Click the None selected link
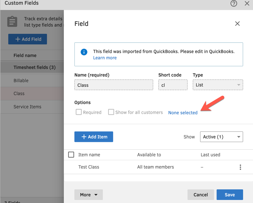This screenshot has height=203, width=253. coord(183,113)
